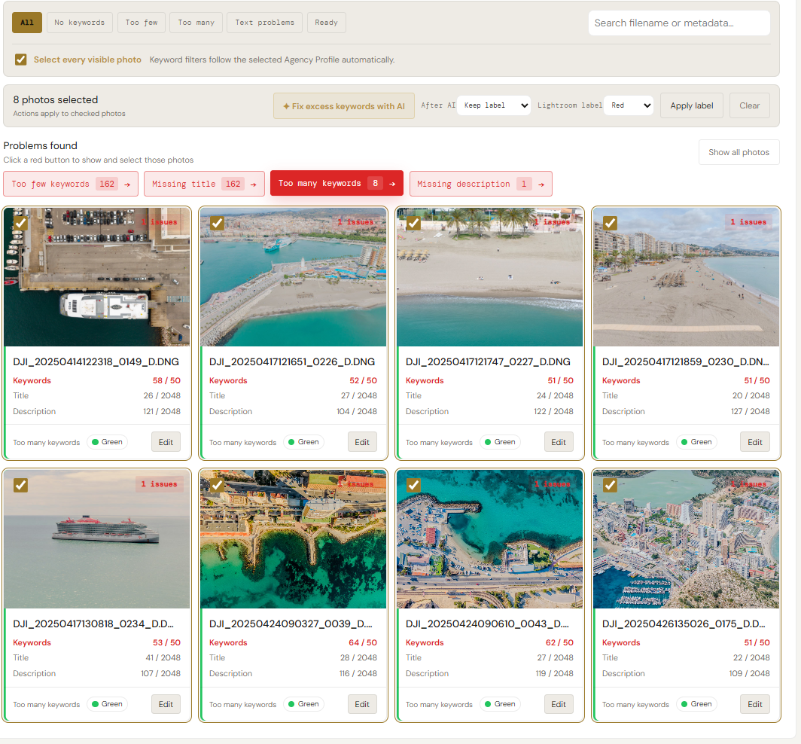Screen dimensions: 801x744
Task: Click the Show all photos button
Action: click(739, 152)
